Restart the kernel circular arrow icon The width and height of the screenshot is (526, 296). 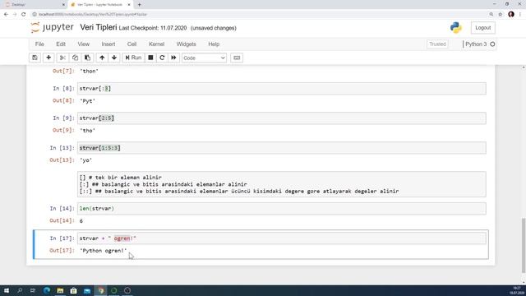[162, 58]
